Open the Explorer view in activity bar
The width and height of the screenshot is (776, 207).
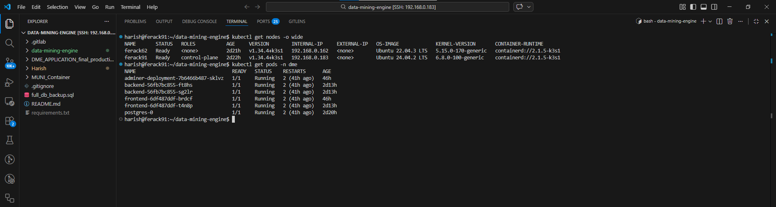tap(9, 24)
